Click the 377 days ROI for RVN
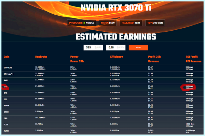Viewport: 205px width, 136px height. (189, 80)
